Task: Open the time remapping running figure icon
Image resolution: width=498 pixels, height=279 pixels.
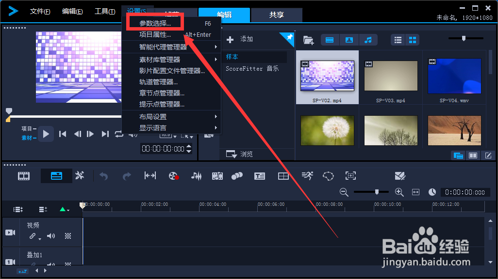Action: click(x=307, y=176)
